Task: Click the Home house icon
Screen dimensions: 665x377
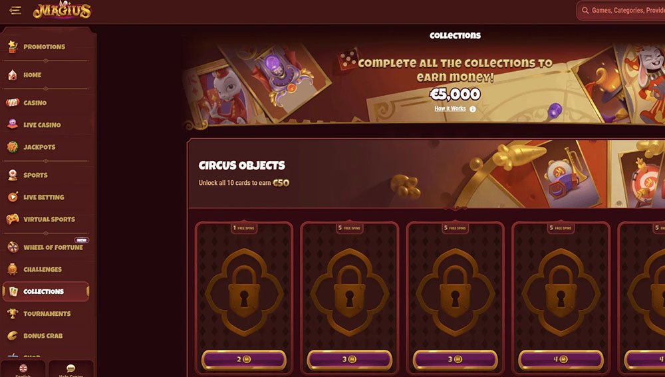Action: coord(13,75)
